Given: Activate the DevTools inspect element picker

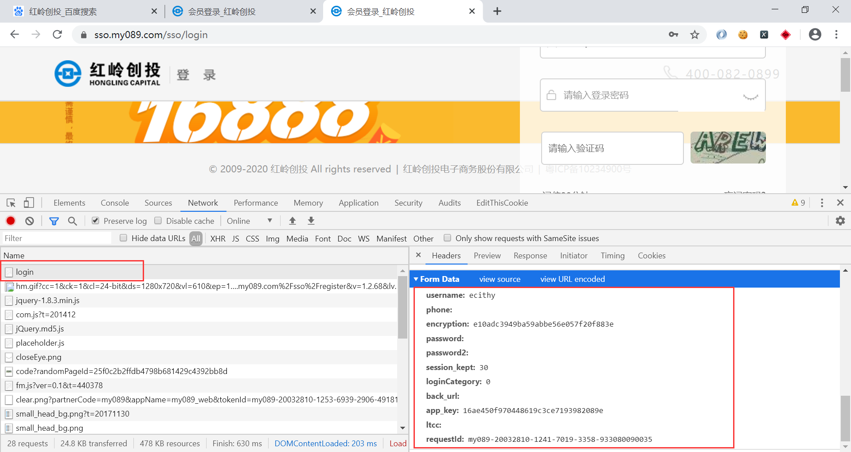Looking at the screenshot, I should [x=11, y=203].
